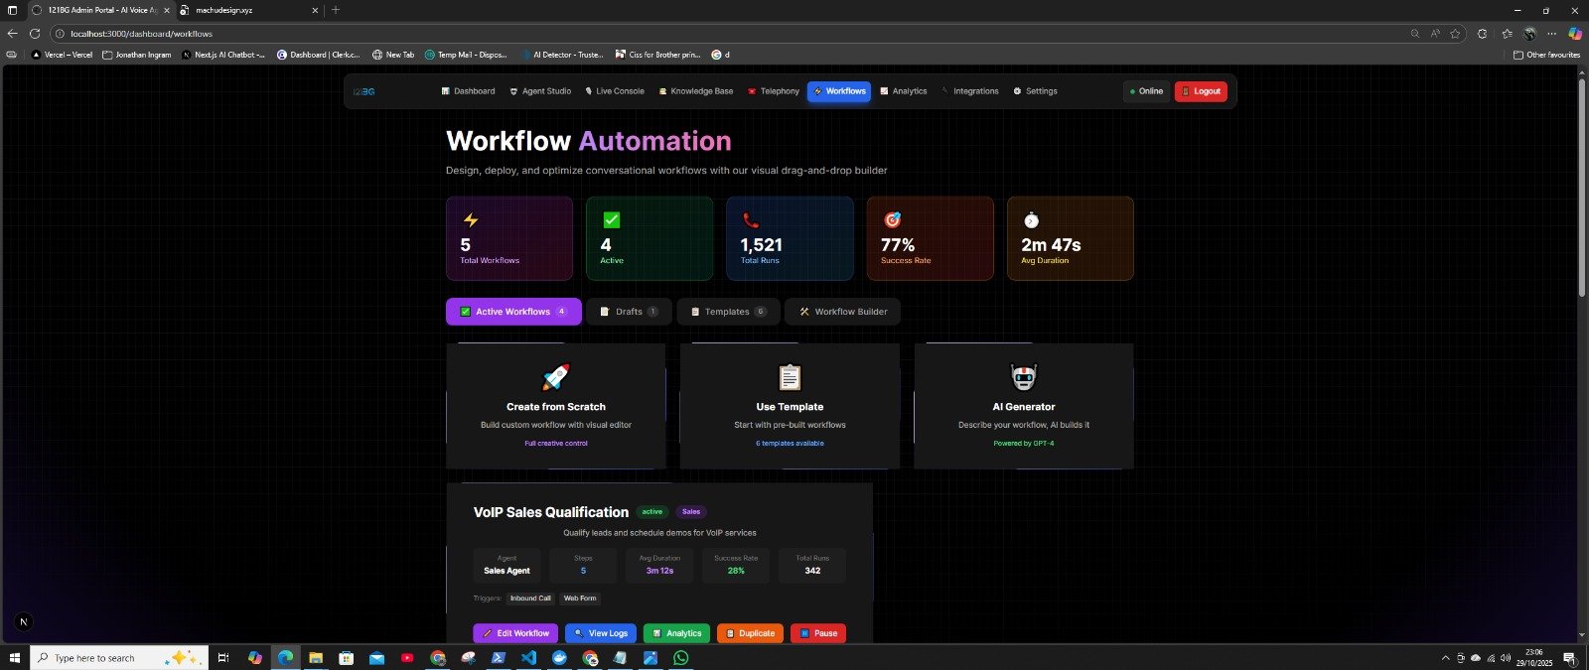Open the Dashboard nav item
This screenshot has width=1589, height=670.
[x=468, y=91]
